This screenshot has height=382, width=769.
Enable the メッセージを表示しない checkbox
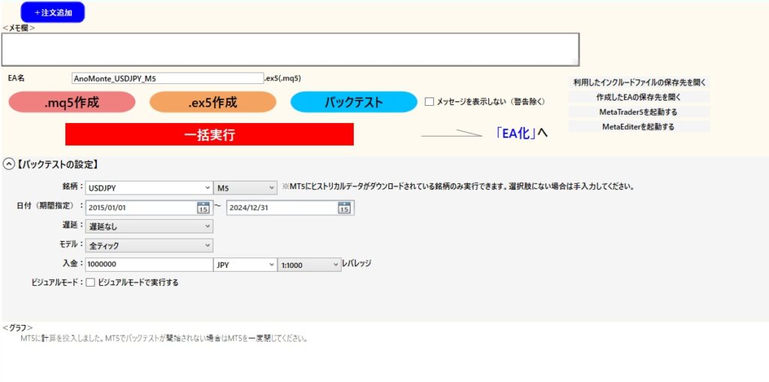tap(430, 101)
